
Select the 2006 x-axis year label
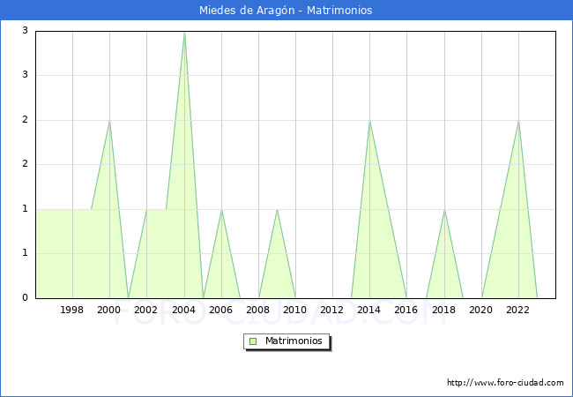click(x=220, y=310)
